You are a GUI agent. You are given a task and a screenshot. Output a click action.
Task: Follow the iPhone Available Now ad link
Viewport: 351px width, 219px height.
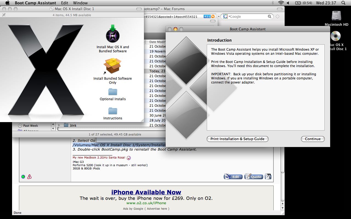pos(146,192)
